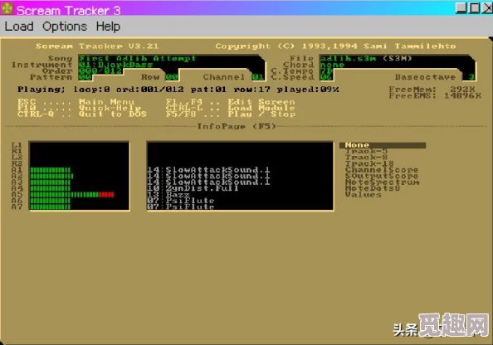Image resolution: width=493 pixels, height=345 pixels.
Task: Click the FreeEMS 14896K readout
Action: 435,96
